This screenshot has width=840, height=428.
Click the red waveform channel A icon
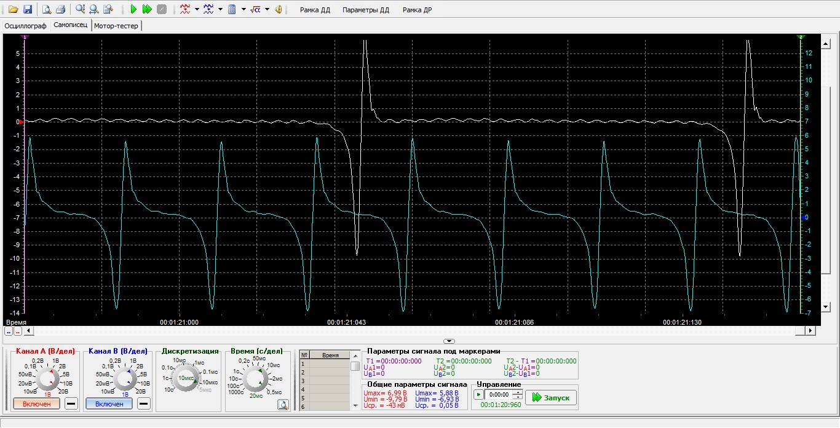pos(185,9)
